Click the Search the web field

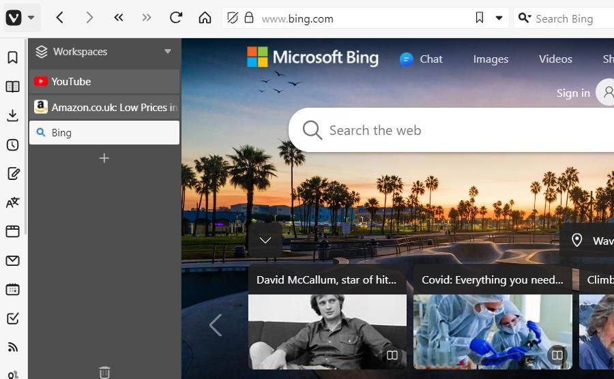437,130
